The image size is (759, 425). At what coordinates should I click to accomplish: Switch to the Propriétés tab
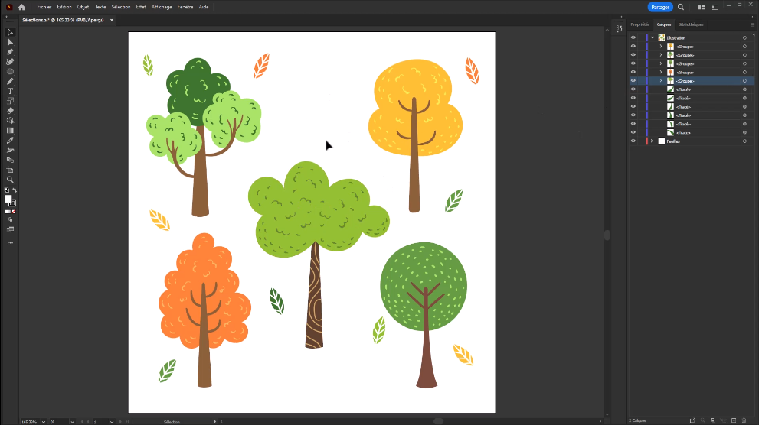[x=640, y=24]
